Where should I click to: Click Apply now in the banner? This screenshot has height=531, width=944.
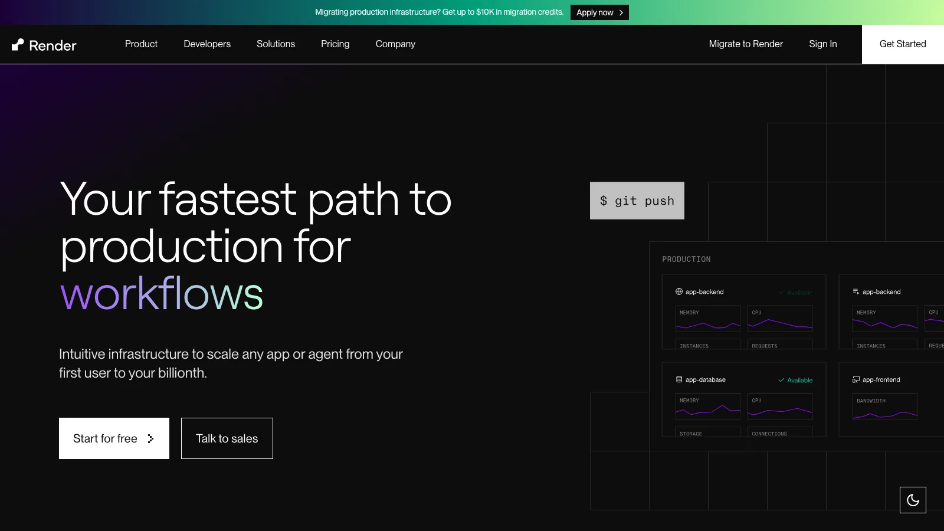click(599, 12)
